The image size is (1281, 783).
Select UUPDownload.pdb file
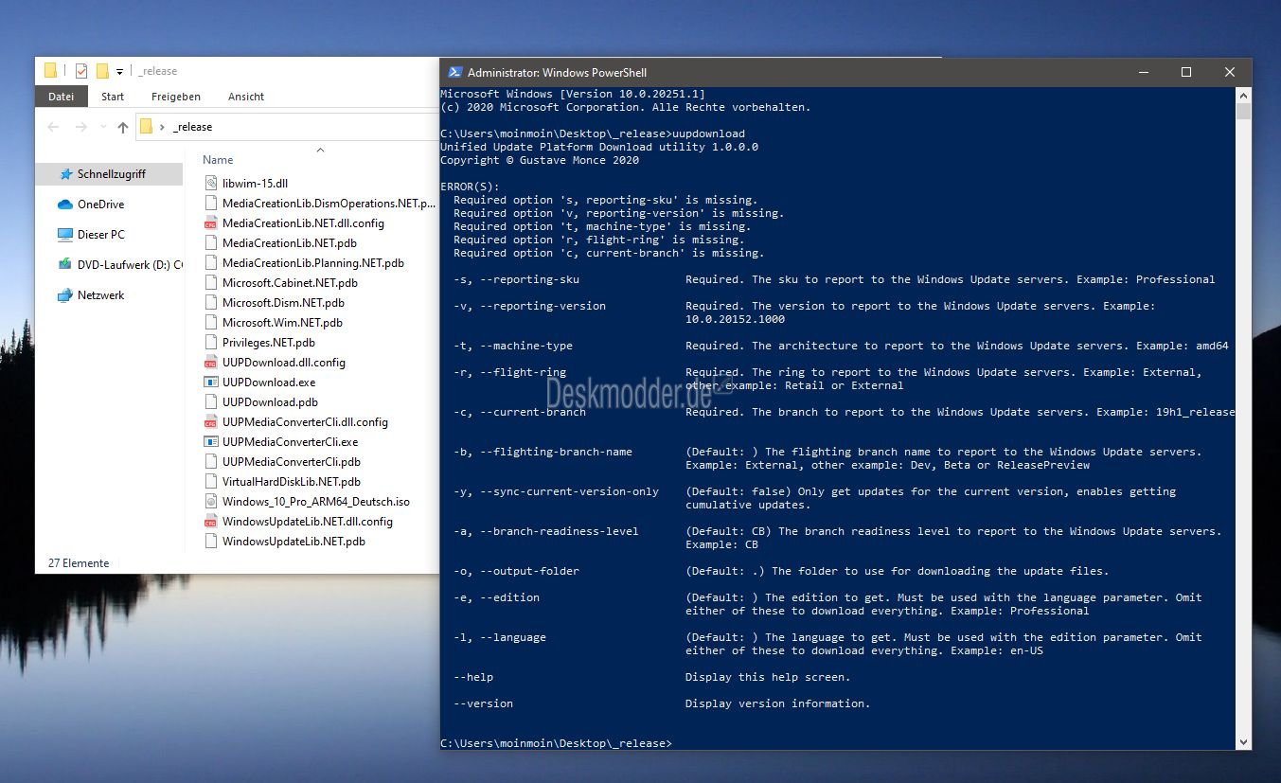click(x=270, y=401)
